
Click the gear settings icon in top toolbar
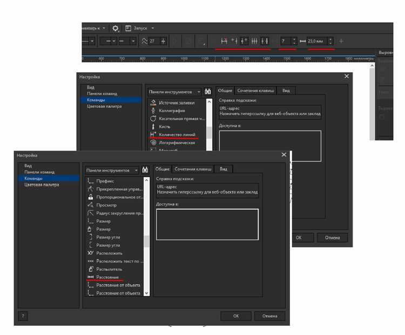click(x=116, y=28)
